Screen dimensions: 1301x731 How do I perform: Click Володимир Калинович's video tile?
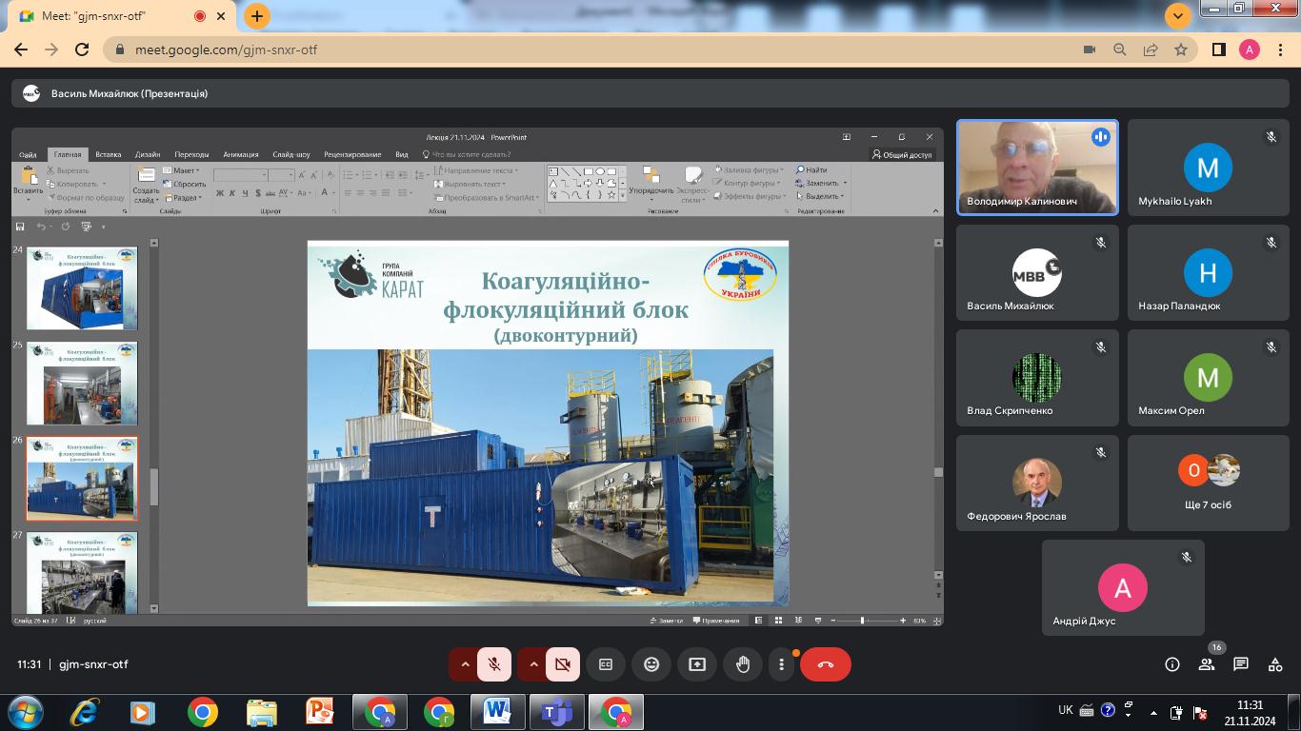pos(1037,168)
